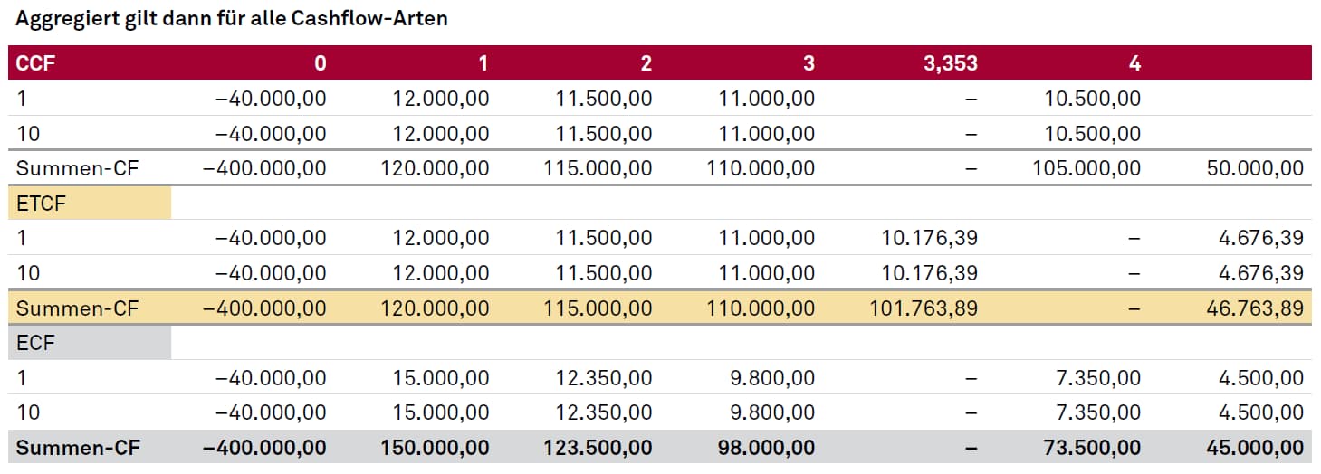Click the column header labeled 4
1321x474 pixels.
pyautogui.click(x=1135, y=63)
